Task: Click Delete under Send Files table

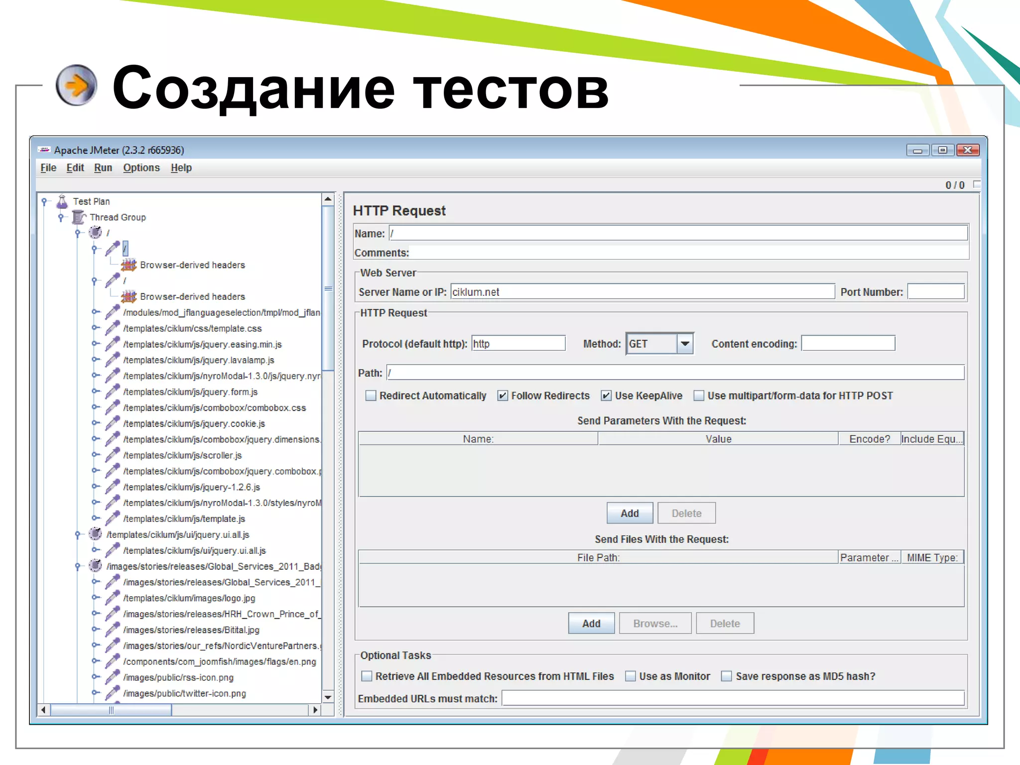Action: pyautogui.click(x=725, y=623)
